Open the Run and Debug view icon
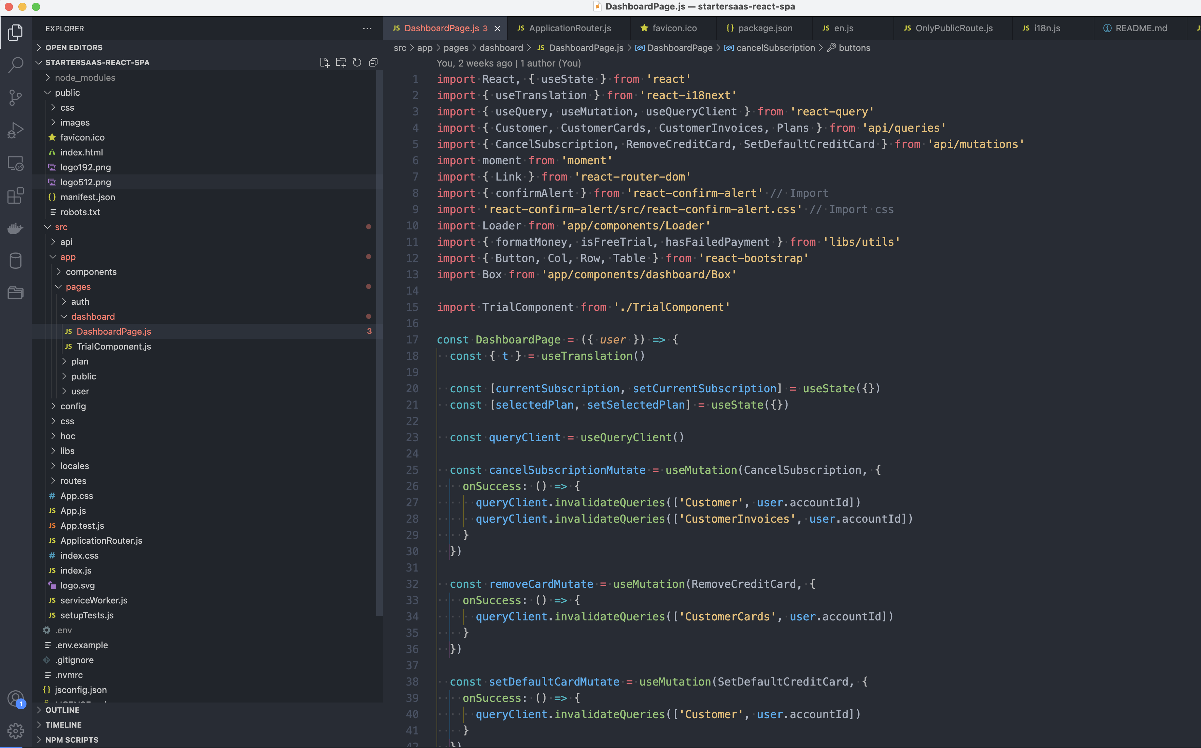This screenshot has width=1201, height=748. click(15, 131)
